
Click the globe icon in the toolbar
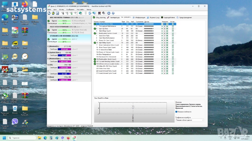click(81, 13)
